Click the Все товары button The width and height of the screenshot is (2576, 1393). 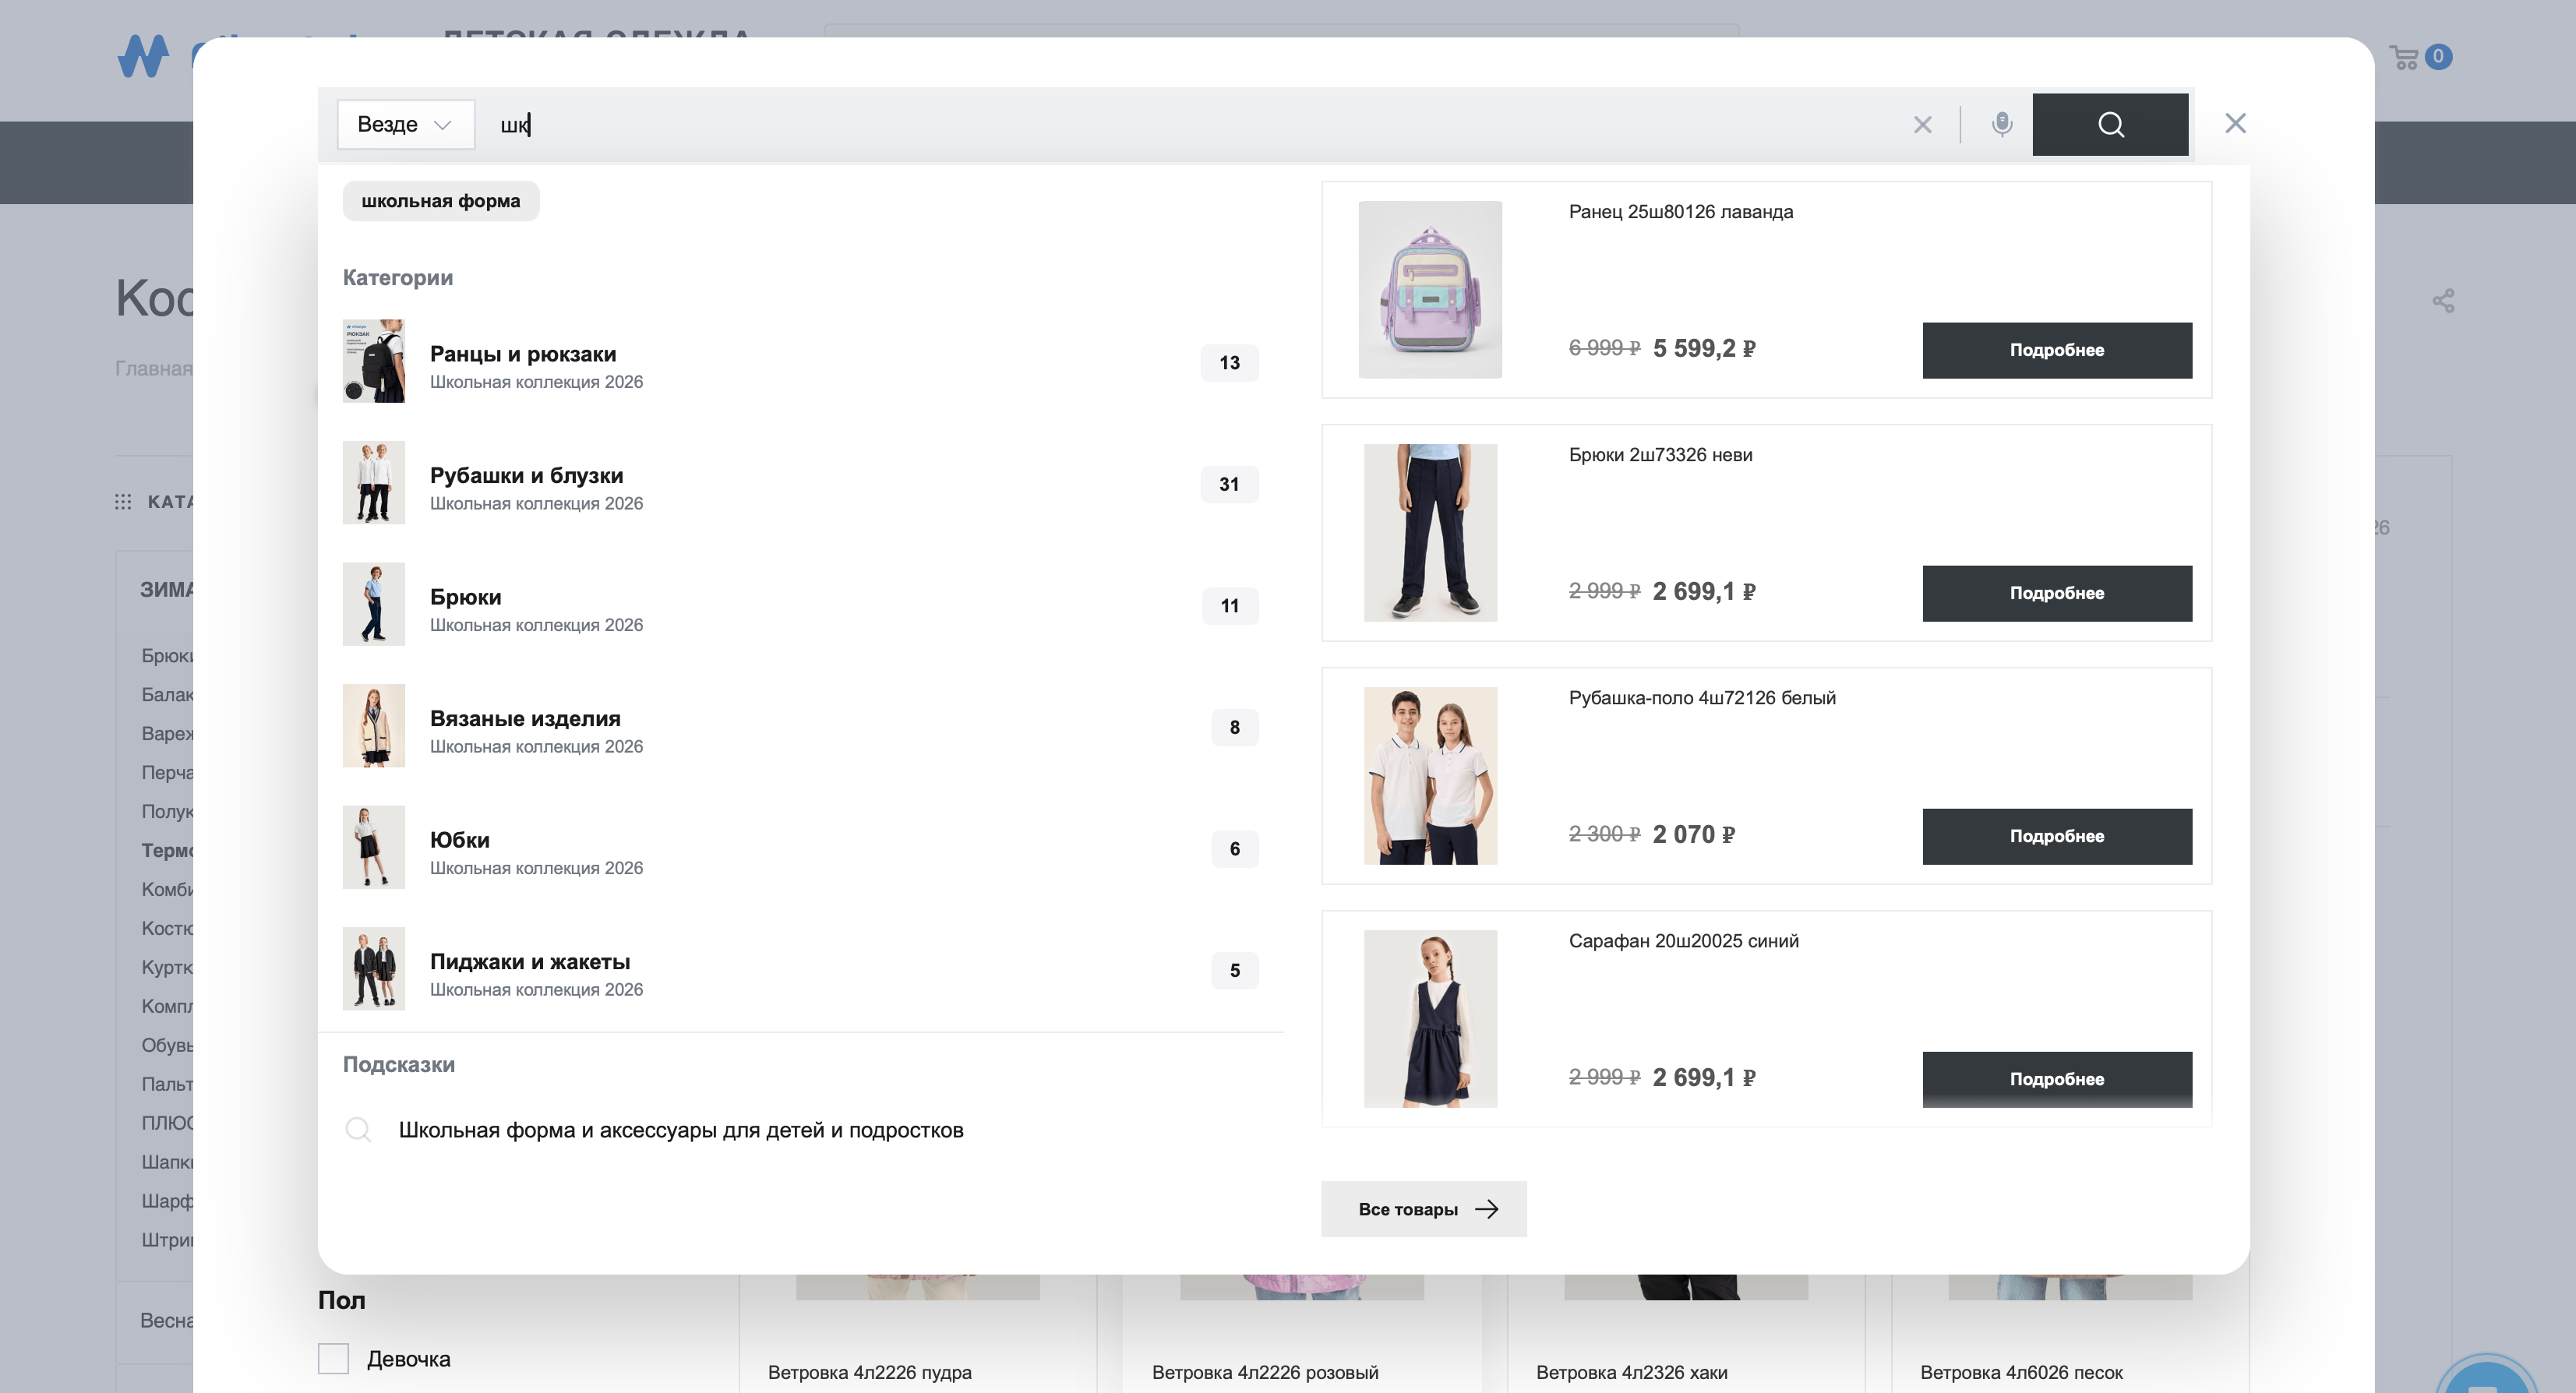point(1424,1209)
